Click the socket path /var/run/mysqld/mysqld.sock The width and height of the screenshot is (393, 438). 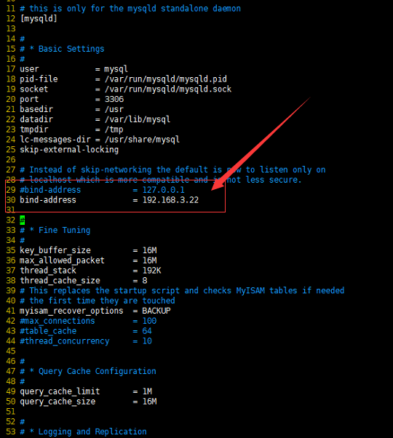[x=168, y=89]
